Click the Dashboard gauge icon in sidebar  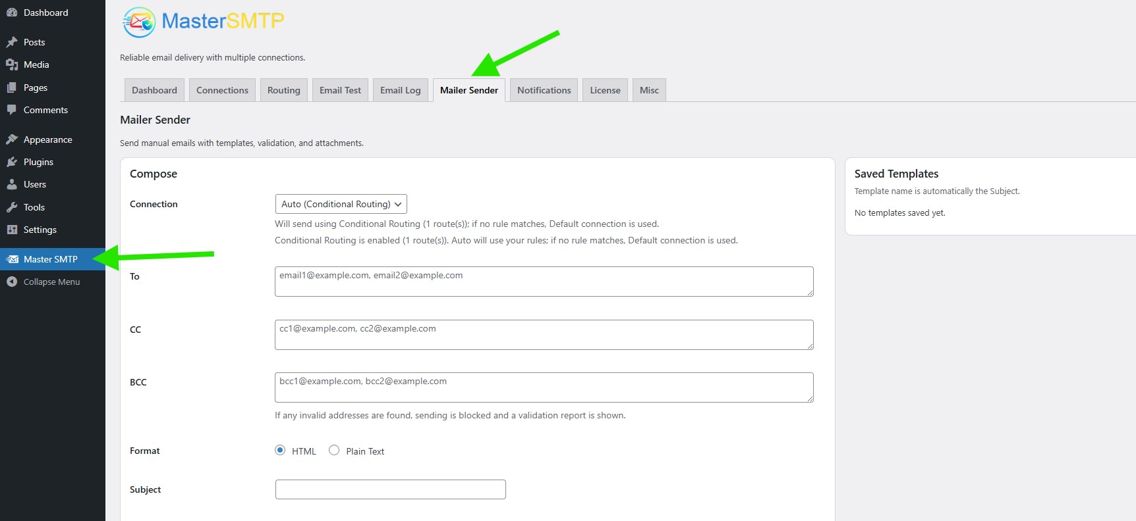12,12
